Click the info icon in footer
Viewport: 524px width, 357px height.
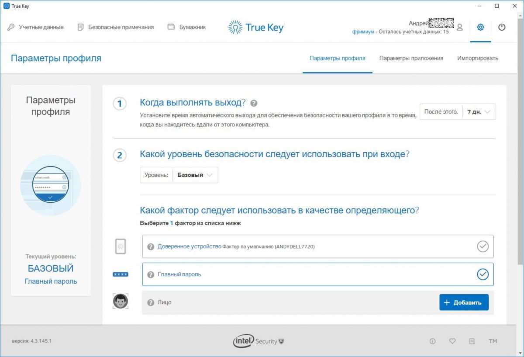(x=432, y=341)
